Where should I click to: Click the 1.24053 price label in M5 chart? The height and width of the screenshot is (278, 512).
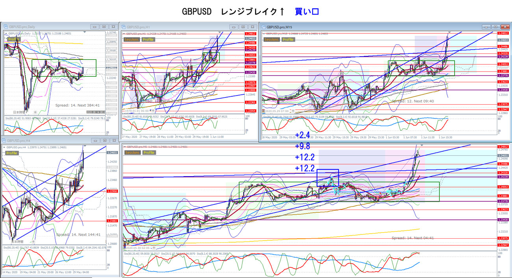pyautogui.click(x=503, y=187)
